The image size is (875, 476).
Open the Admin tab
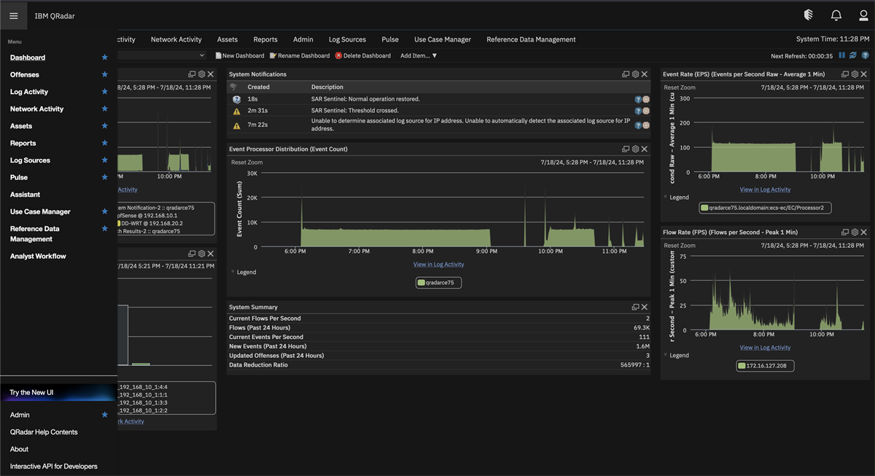coord(303,39)
